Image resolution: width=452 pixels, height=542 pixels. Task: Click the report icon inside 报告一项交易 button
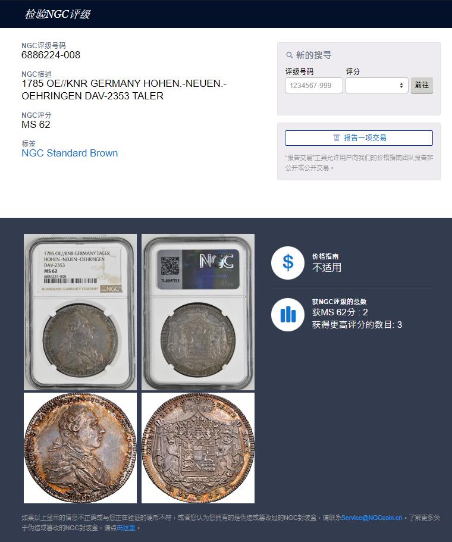coord(336,138)
